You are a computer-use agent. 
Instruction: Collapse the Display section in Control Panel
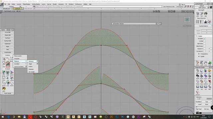tap(197, 36)
